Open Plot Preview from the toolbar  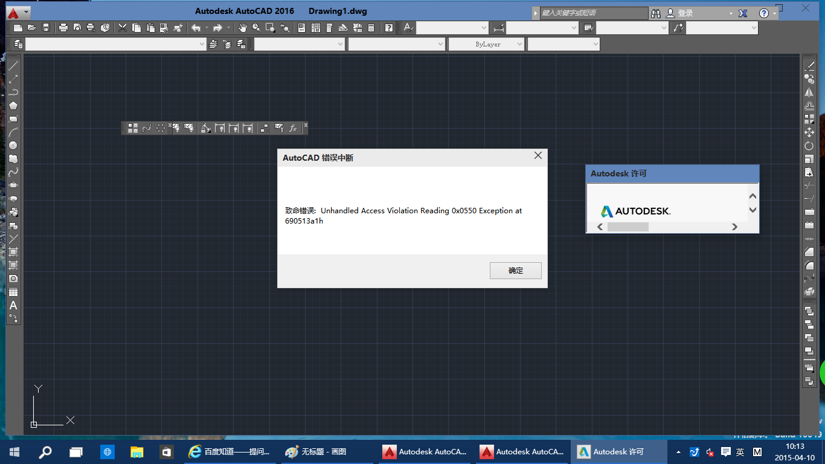[x=77, y=28]
